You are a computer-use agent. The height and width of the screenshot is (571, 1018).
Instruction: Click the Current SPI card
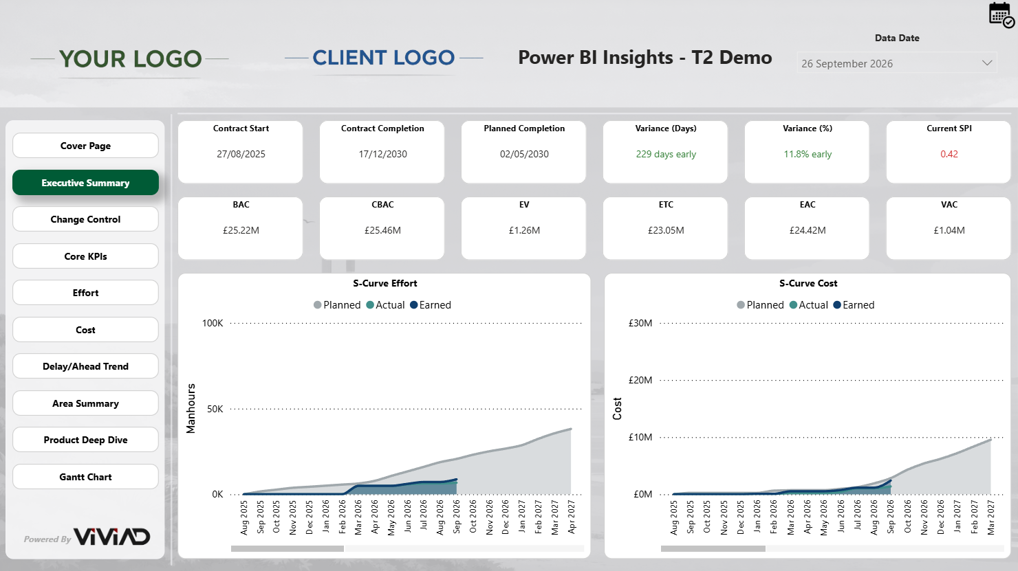tap(949, 152)
